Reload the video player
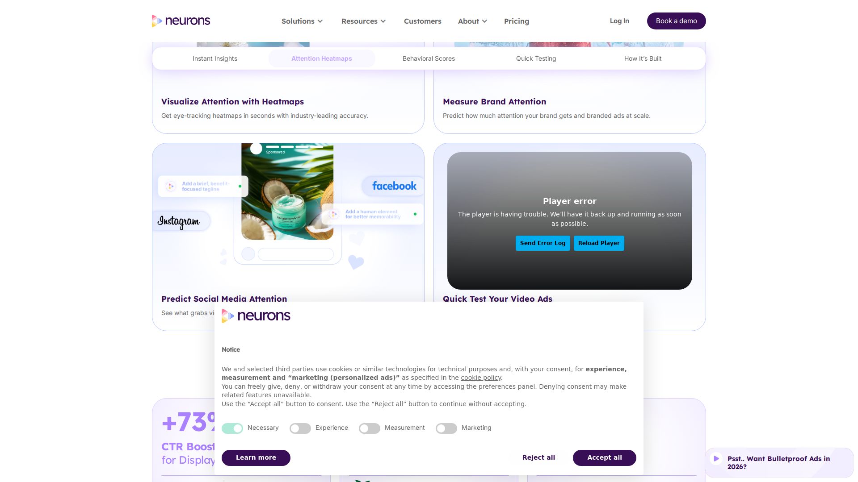This screenshot has width=858, height=482. pos(599,243)
